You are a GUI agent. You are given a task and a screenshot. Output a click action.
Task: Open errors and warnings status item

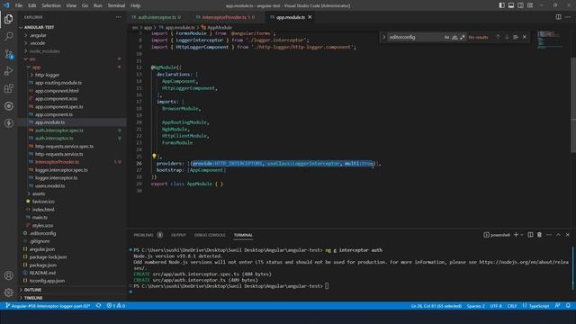[x=116, y=306]
